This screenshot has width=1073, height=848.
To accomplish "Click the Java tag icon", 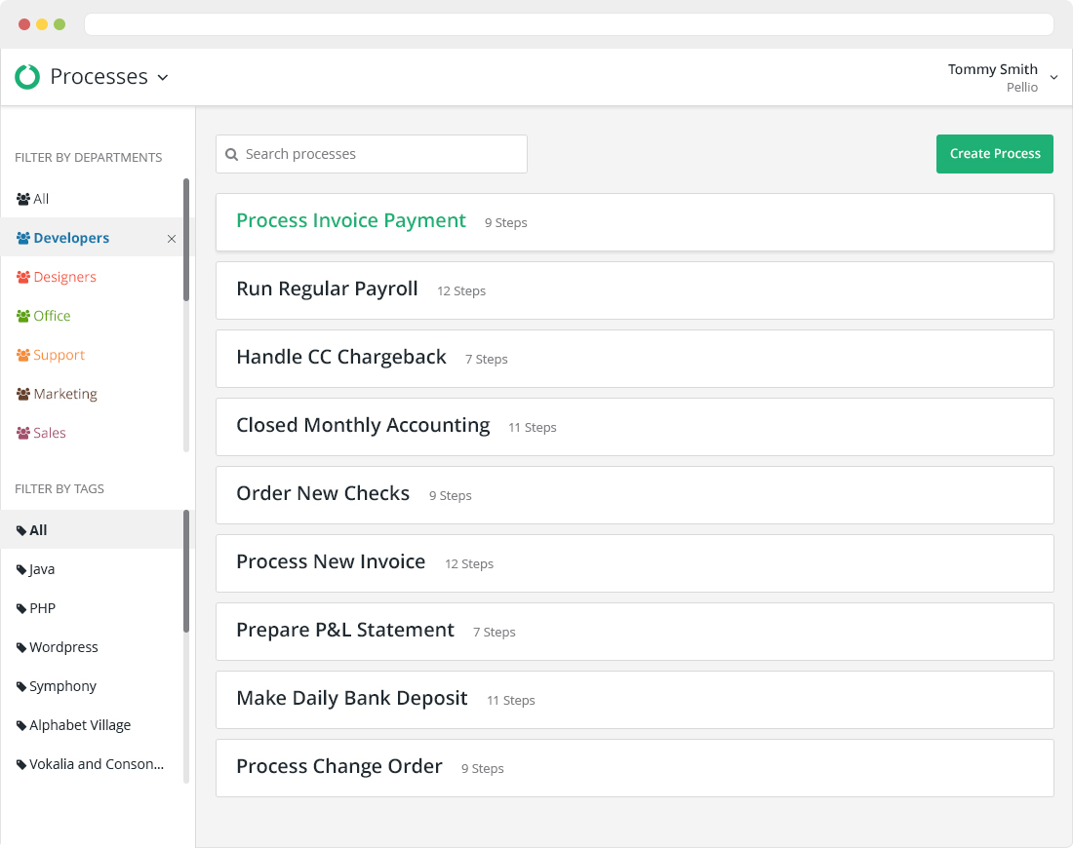I will point(21,569).
